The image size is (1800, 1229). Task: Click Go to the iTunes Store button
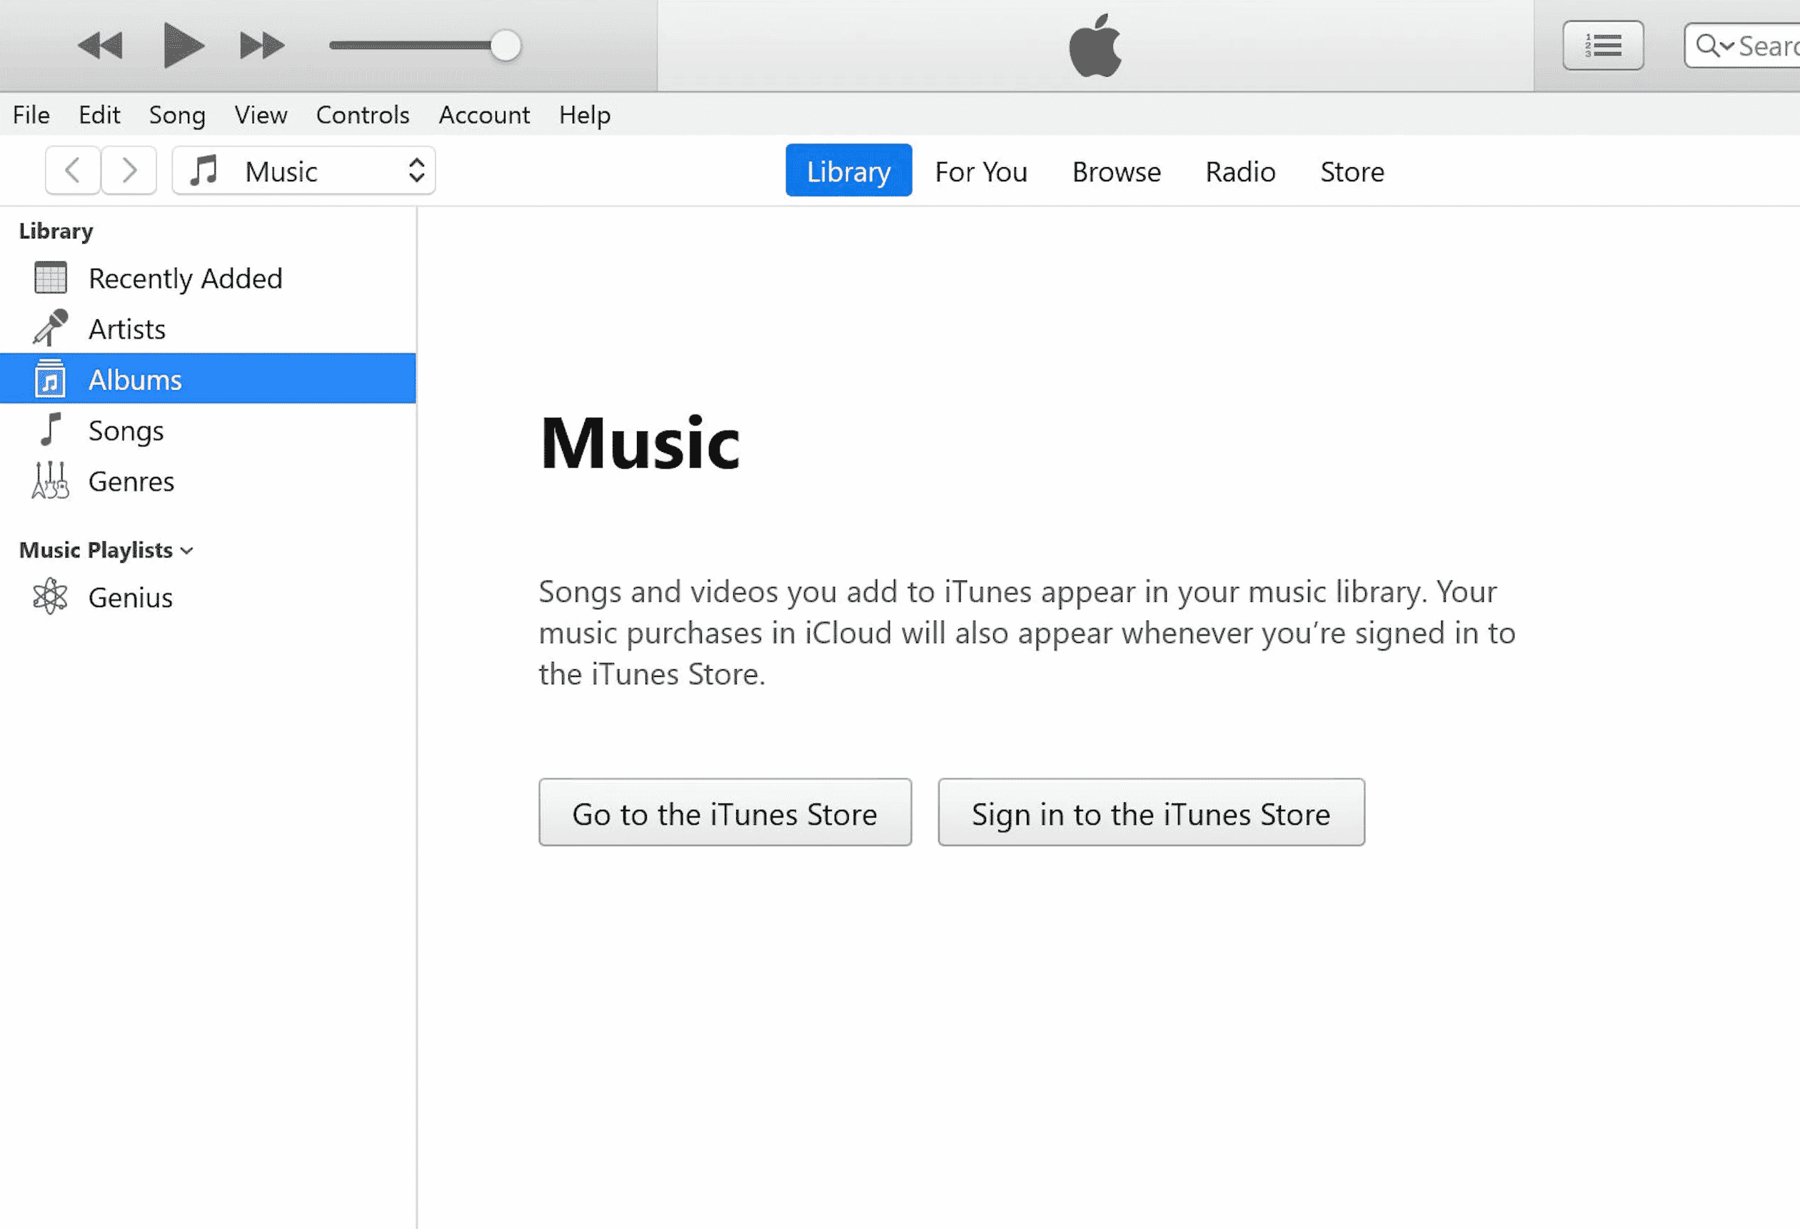click(x=725, y=813)
